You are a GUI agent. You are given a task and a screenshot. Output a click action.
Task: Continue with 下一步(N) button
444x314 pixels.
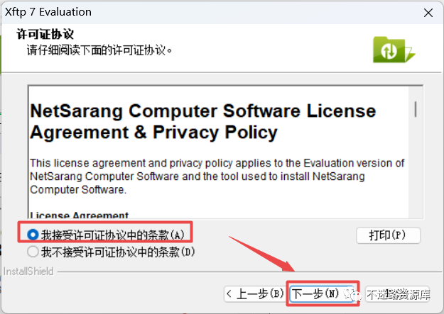point(323,294)
